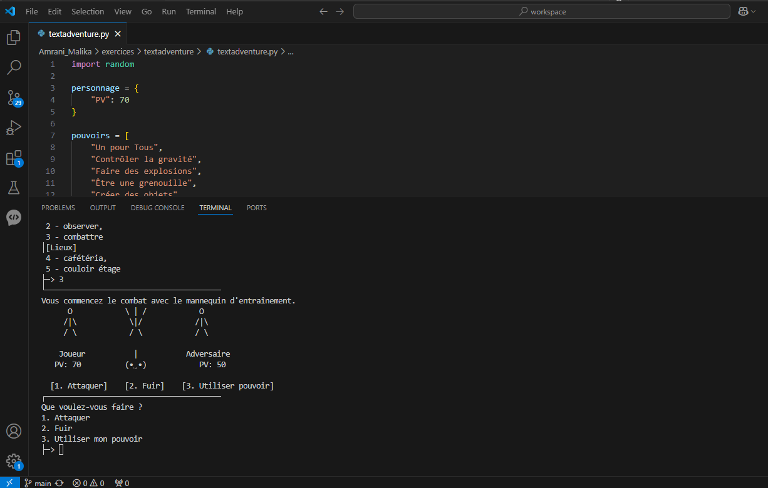Viewport: 768px width, 488px height.
Task: Click the '"Être une grenouille",' string line
Action: (143, 183)
